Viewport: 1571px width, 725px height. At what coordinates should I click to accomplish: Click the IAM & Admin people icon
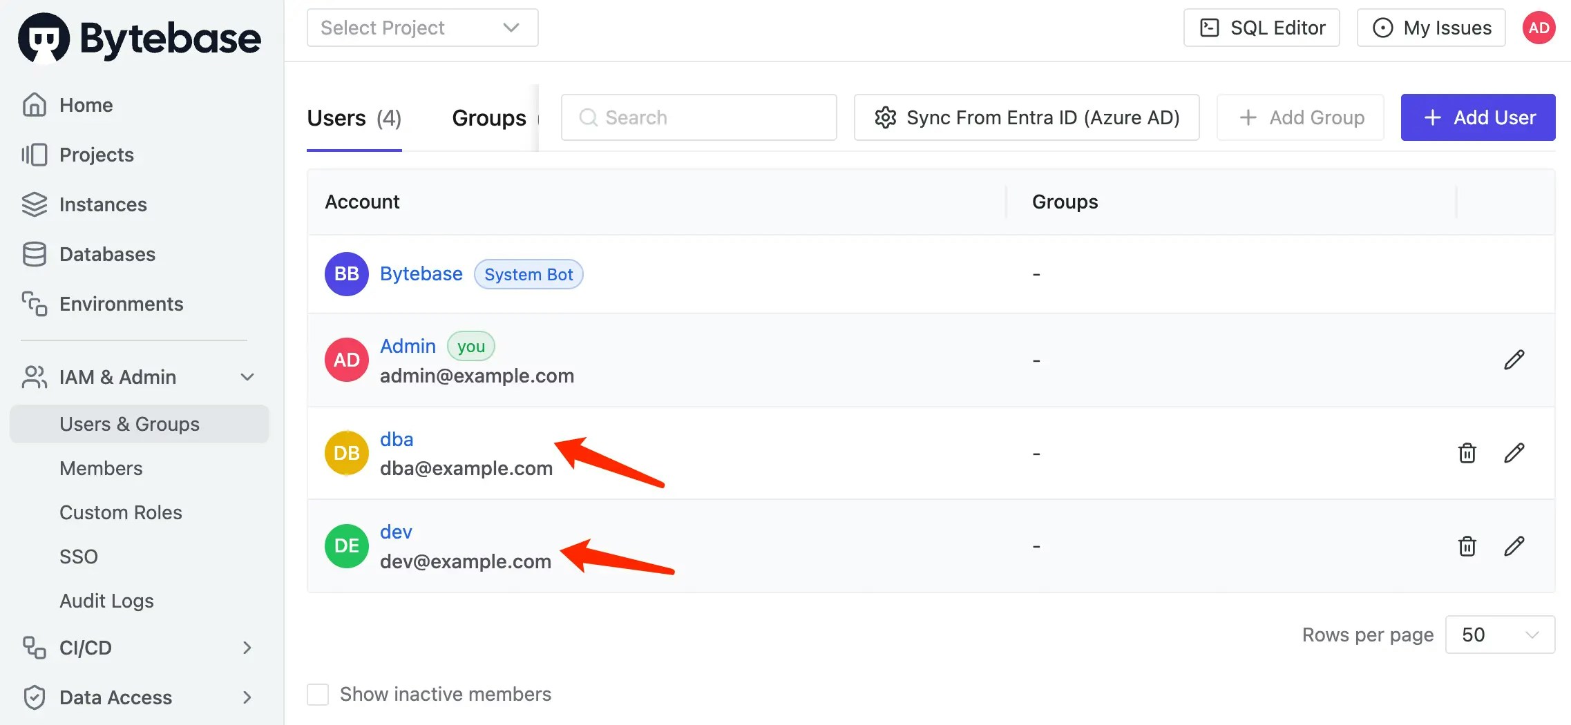[35, 377]
